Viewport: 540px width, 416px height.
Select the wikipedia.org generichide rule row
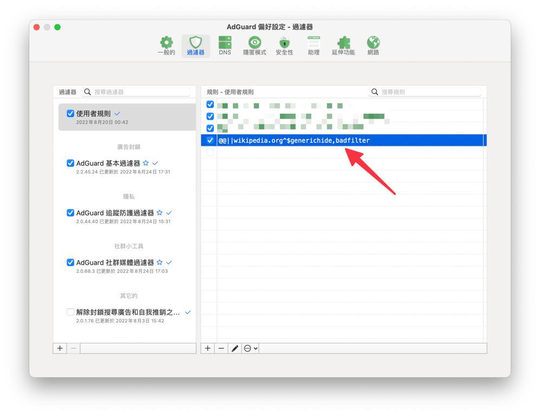[344, 140]
